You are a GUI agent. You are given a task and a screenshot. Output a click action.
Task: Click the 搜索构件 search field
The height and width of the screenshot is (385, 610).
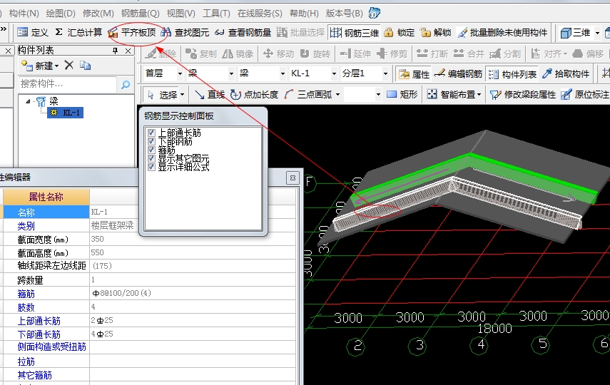[68, 84]
